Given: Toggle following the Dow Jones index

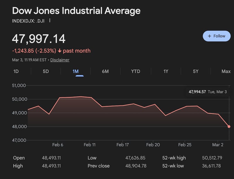Looking at the screenshot, I should [216, 36].
